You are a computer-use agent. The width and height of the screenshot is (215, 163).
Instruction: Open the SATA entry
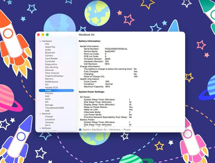tap(48, 99)
